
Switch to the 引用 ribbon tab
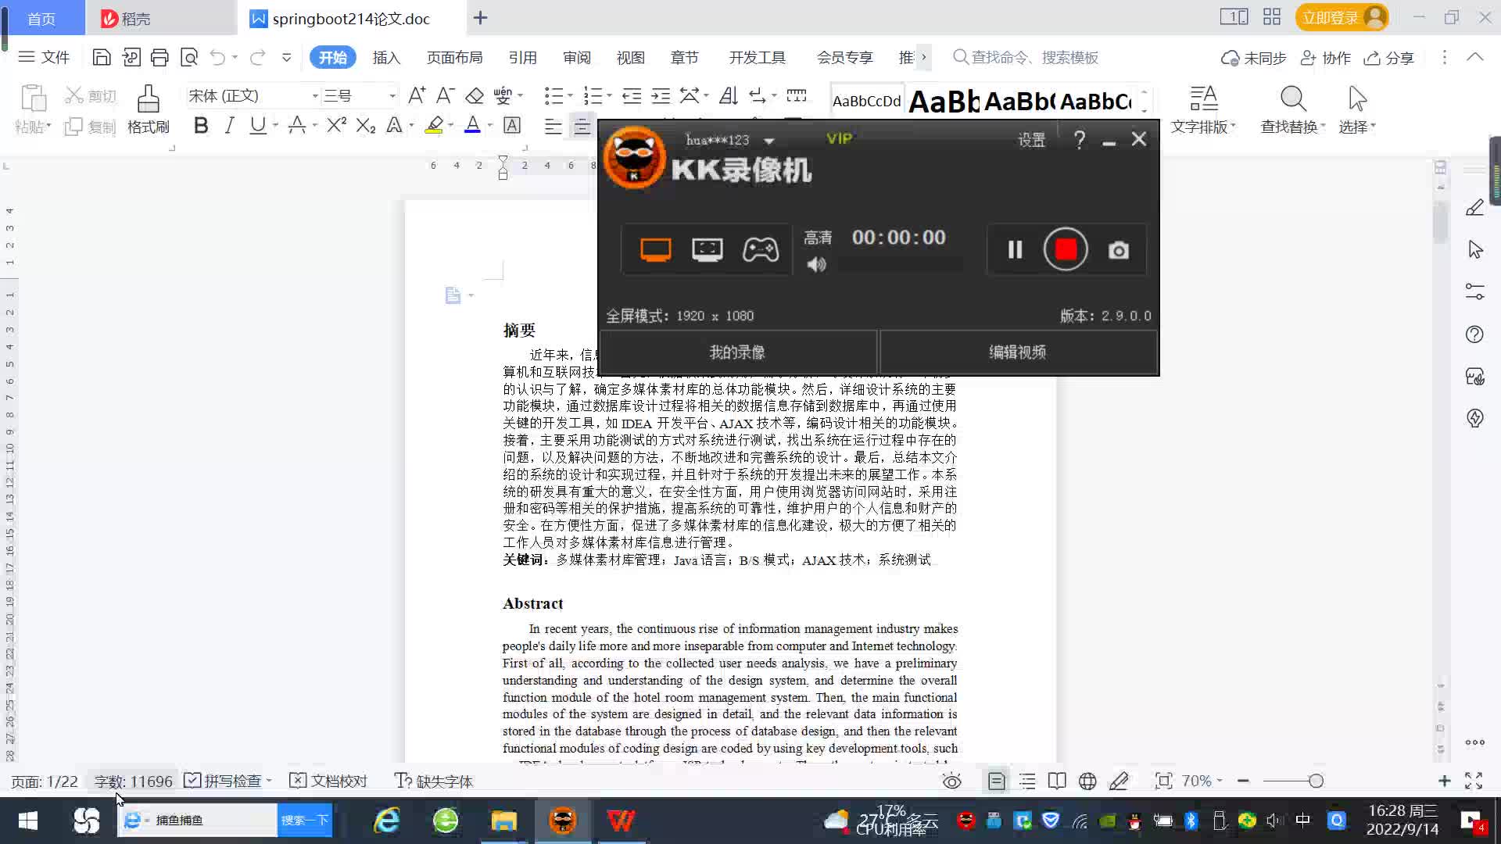[522, 58]
